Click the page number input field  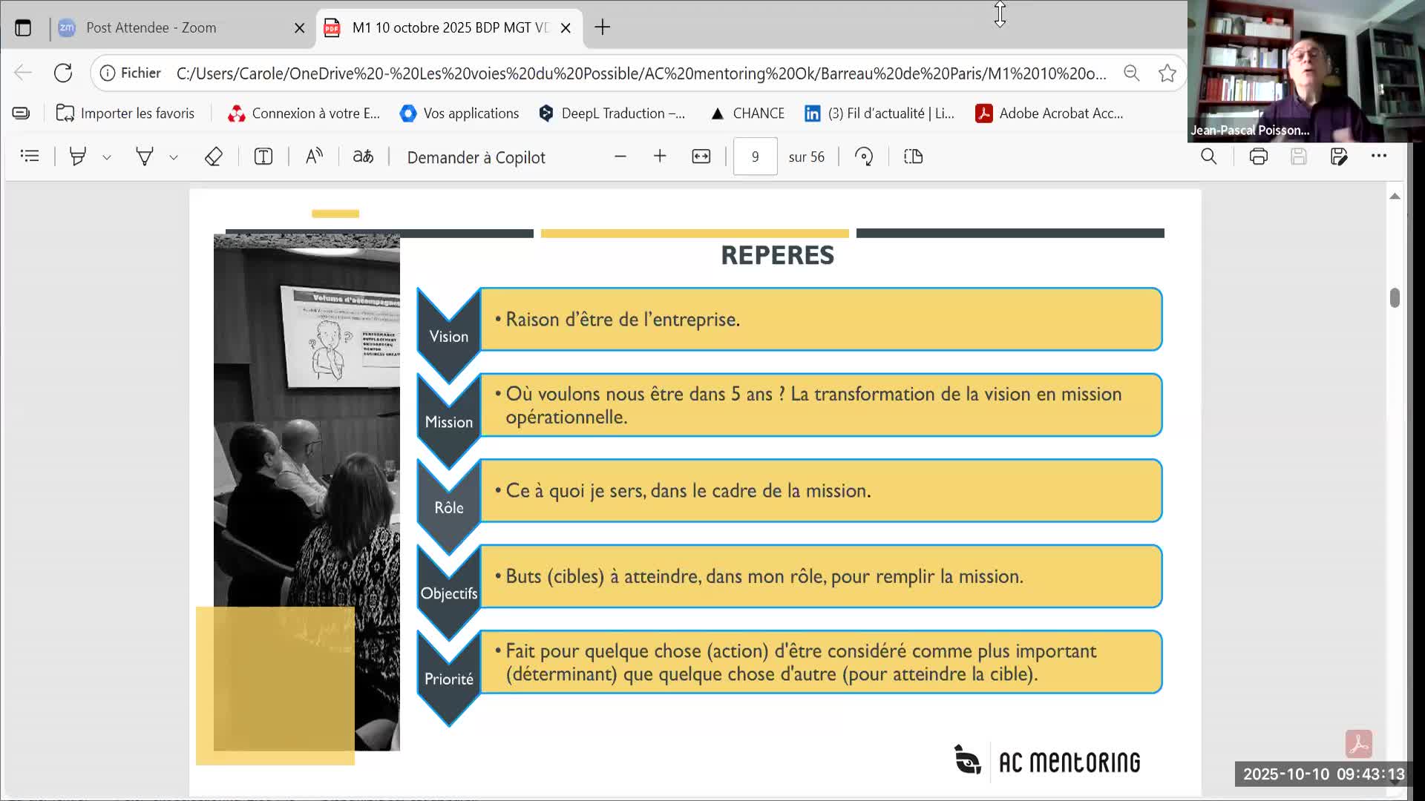(755, 156)
